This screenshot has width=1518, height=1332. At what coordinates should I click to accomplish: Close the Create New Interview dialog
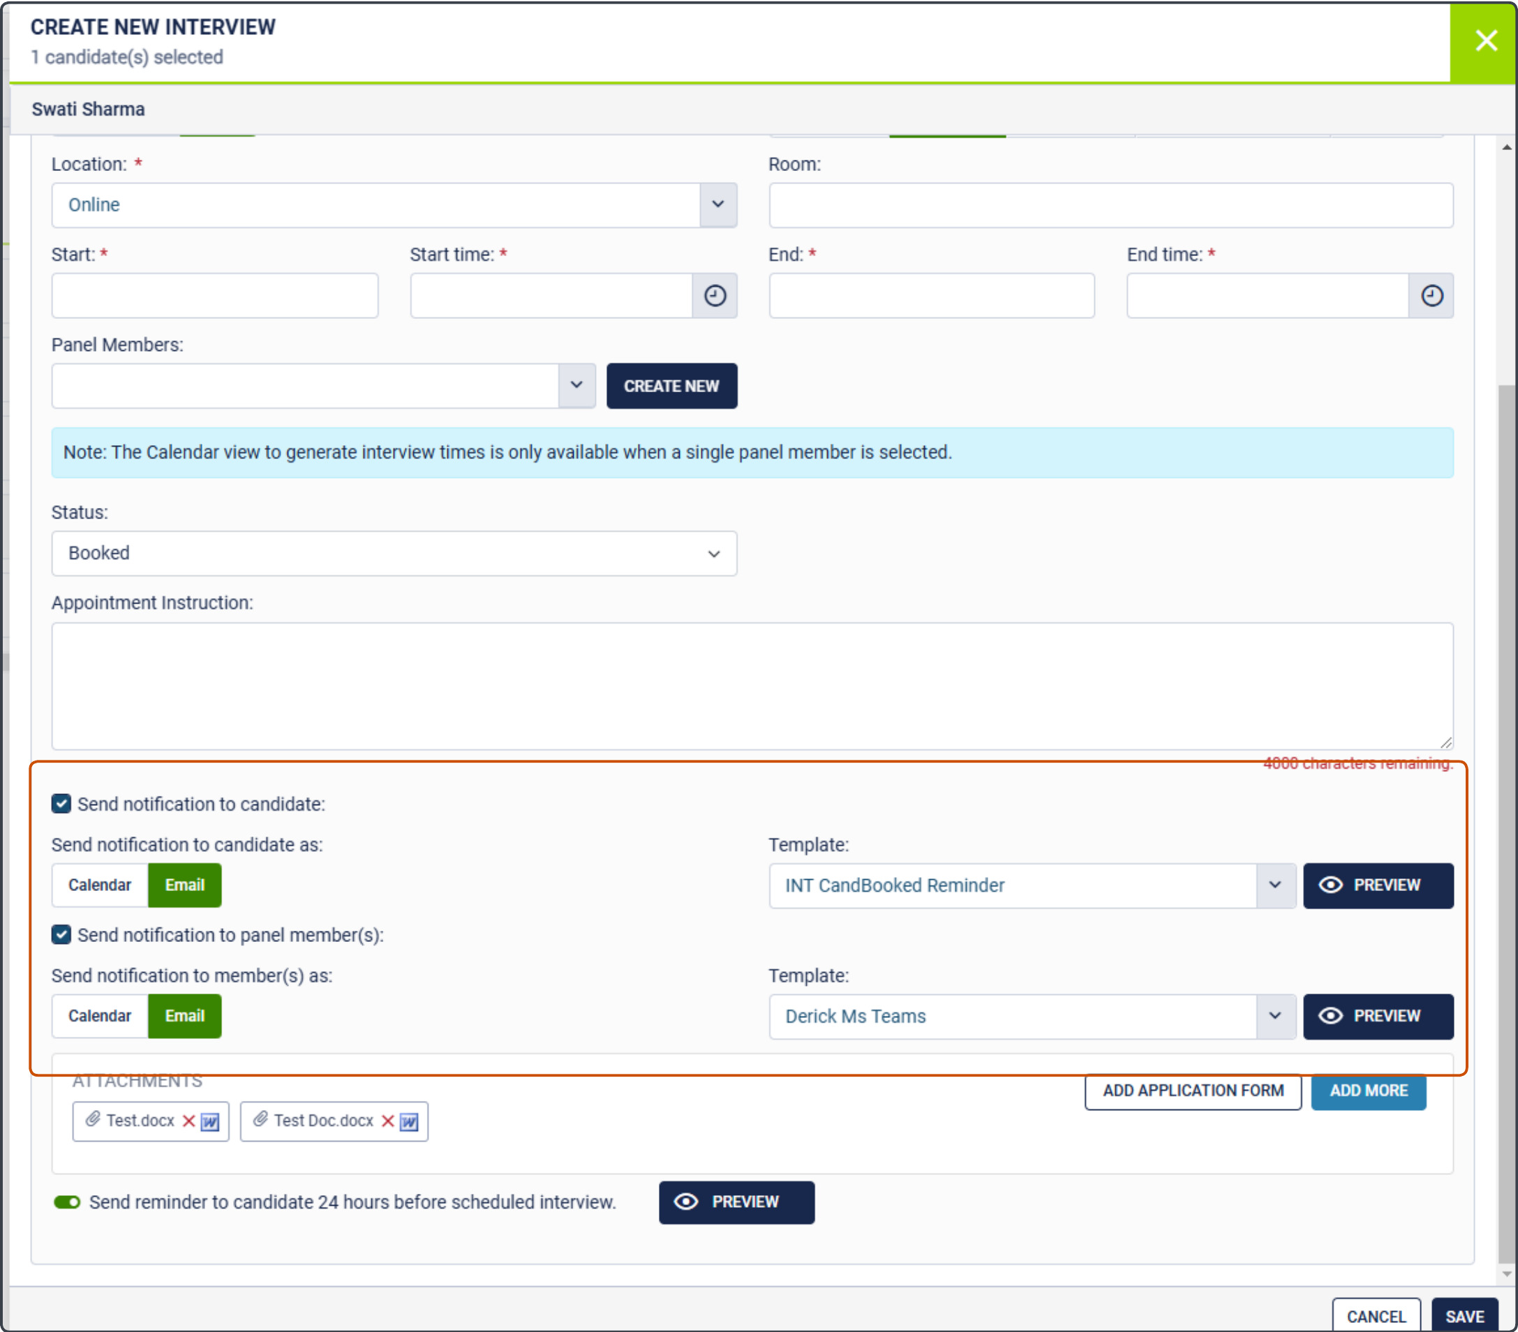click(1484, 40)
